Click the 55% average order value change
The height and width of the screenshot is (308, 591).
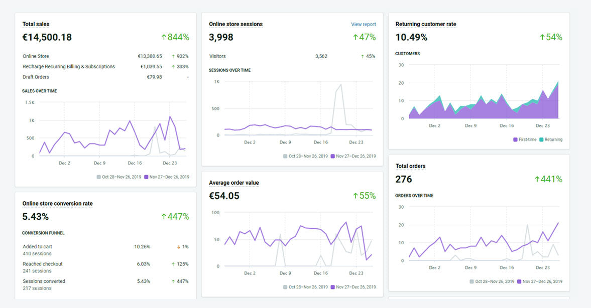(x=368, y=196)
